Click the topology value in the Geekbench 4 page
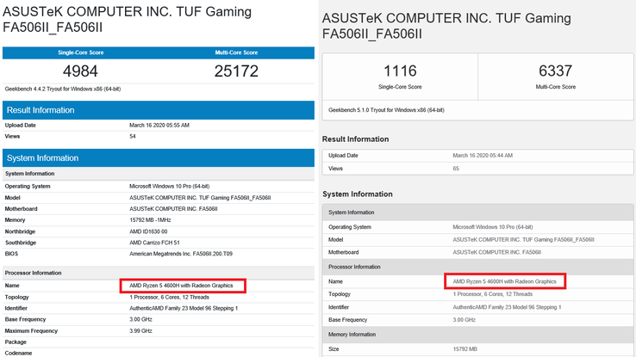 (x=169, y=297)
